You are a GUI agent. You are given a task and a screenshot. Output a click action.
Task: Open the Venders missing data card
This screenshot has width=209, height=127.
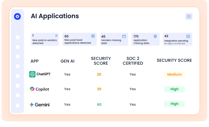[x=114, y=39]
